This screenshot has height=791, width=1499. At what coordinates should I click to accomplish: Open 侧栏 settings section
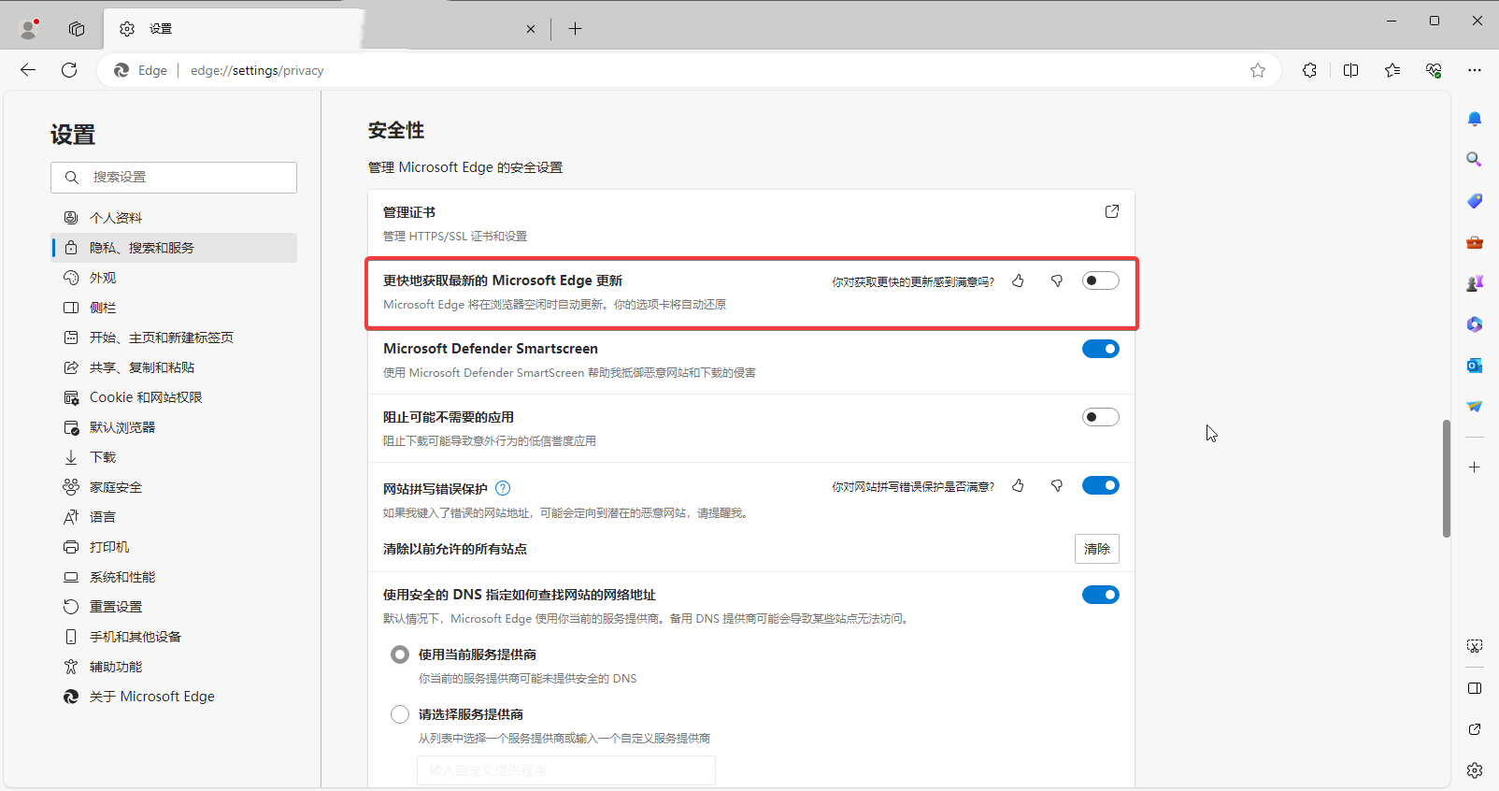[174, 308]
